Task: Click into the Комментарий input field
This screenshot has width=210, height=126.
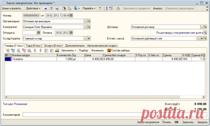Action: (x=115, y=115)
